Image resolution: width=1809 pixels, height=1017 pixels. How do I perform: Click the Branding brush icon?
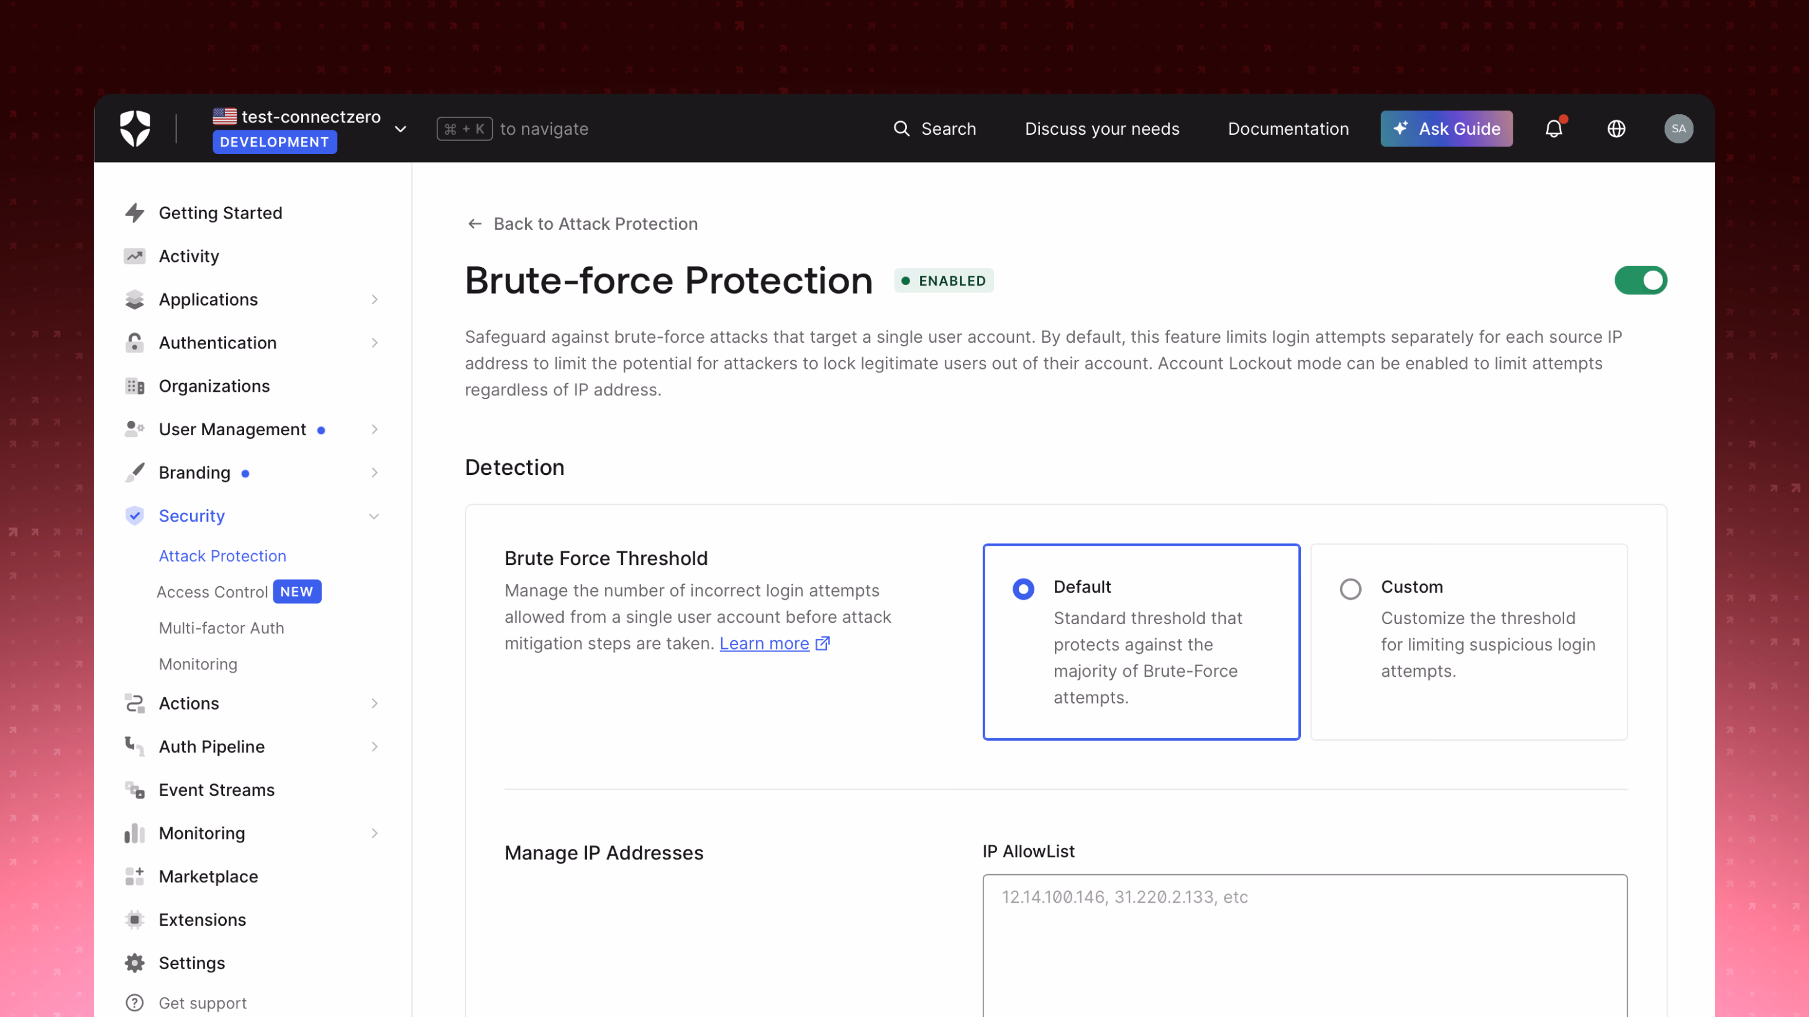pyautogui.click(x=134, y=472)
